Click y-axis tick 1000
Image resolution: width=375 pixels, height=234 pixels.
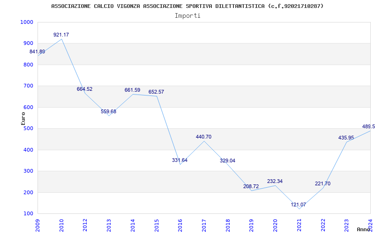coord(27,22)
